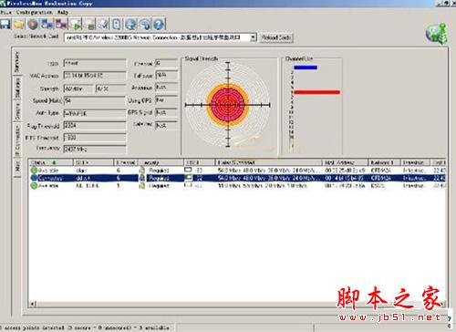Select the Available network row on channel 1
This screenshot has height=332, width=456.
coord(237,185)
